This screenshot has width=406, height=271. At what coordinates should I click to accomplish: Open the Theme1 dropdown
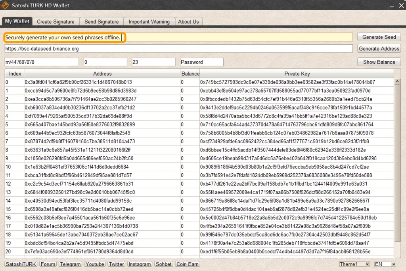(354, 264)
